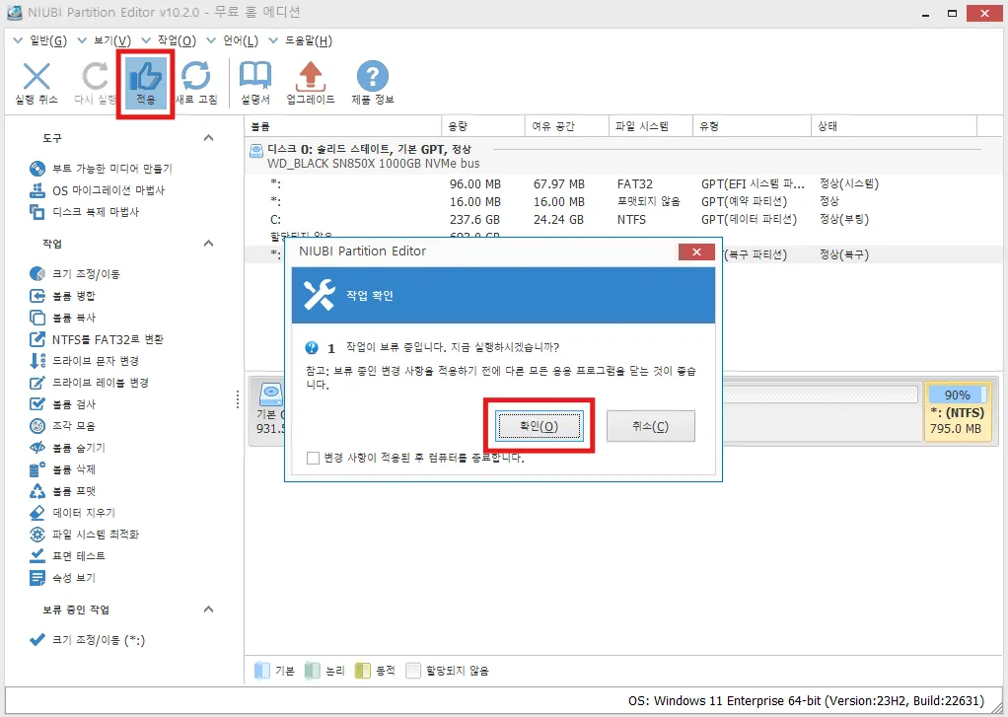Click the 용량 column header
This screenshot has height=717, width=1008.
(x=483, y=126)
